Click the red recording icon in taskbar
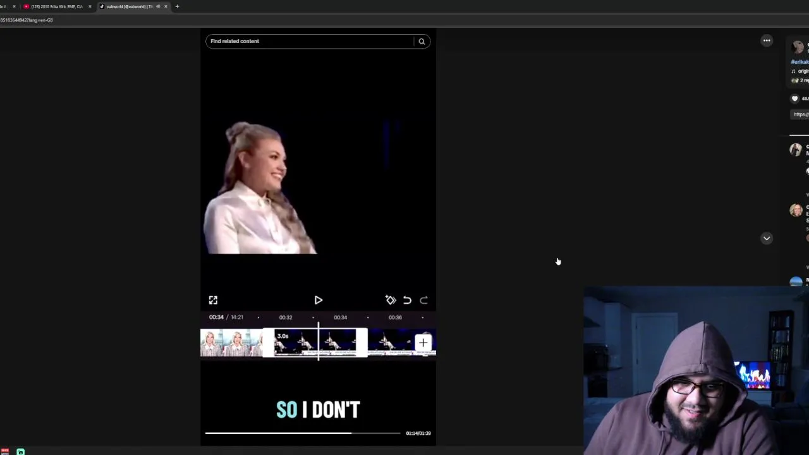This screenshot has width=809, height=455. pos(4,451)
